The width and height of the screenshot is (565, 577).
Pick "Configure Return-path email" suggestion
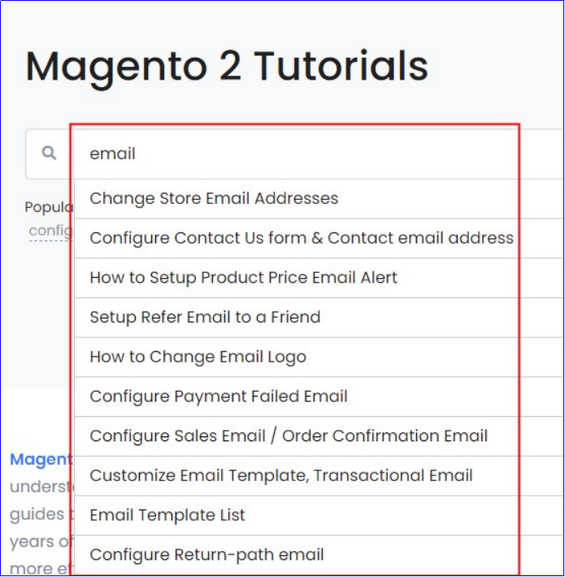(x=296, y=555)
